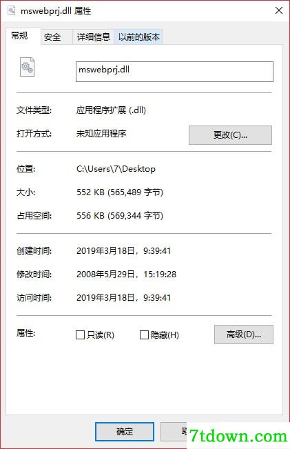The image size is (290, 449).
Task: Enable the 只读(R) checkbox
Action: [x=80, y=335]
